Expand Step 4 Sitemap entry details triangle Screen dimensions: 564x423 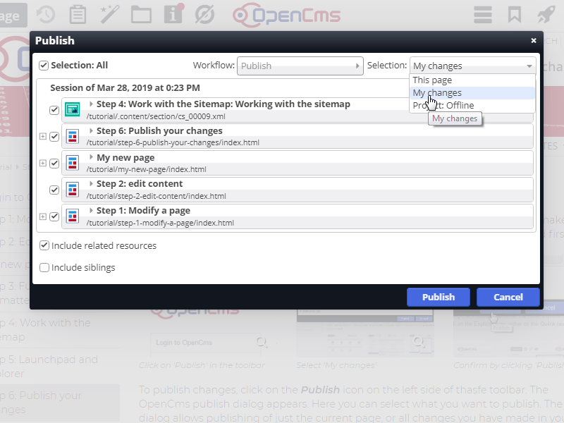pyautogui.click(x=91, y=104)
